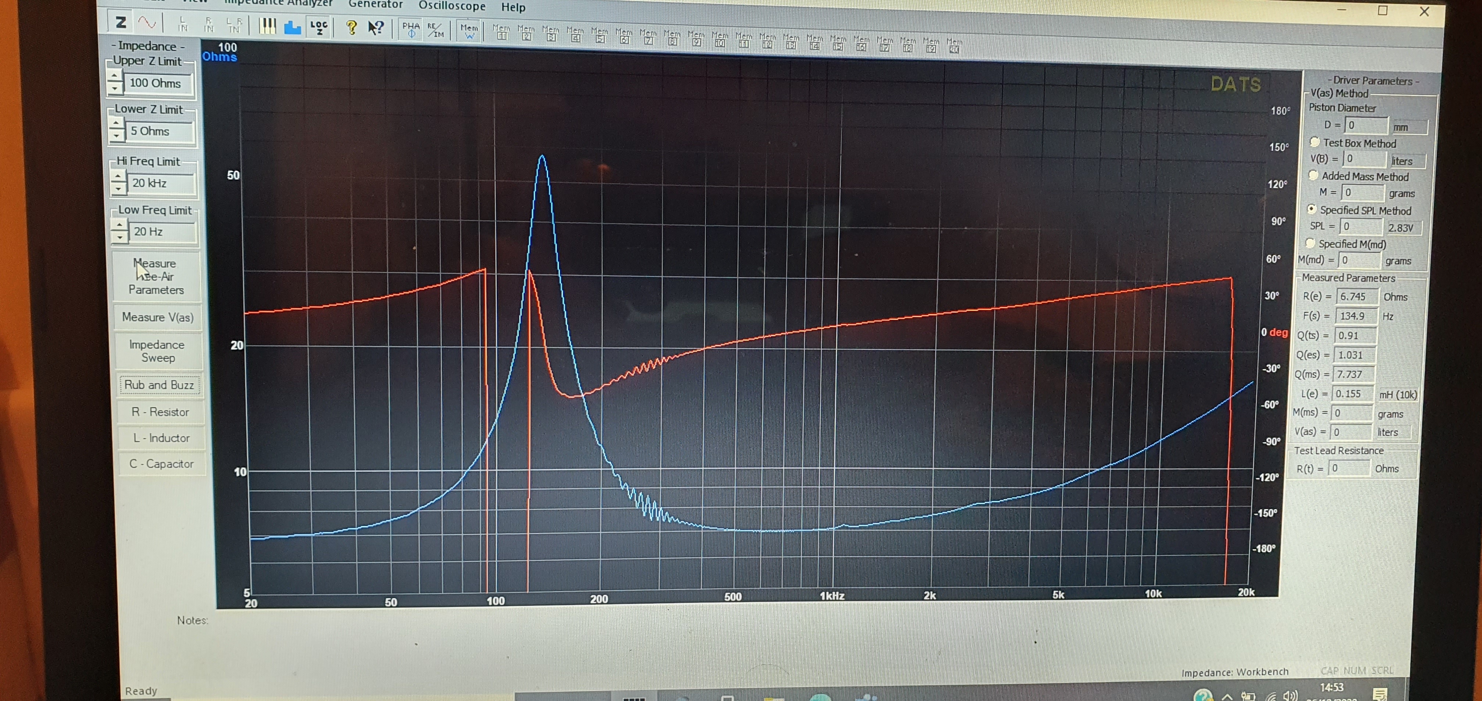1482x701 pixels.
Task: Increase Hi Freq Limit with up arrow
Action: click(118, 176)
